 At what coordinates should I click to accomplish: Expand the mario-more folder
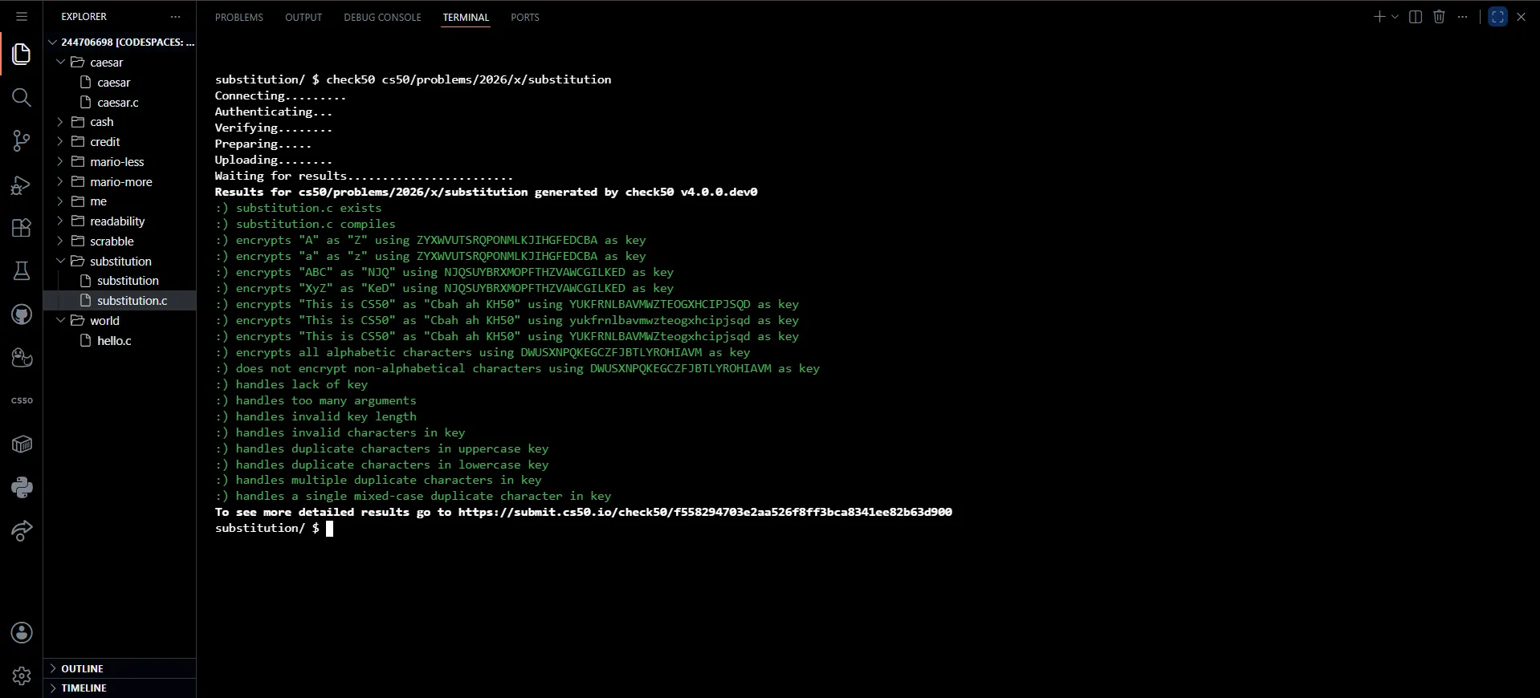pos(120,181)
